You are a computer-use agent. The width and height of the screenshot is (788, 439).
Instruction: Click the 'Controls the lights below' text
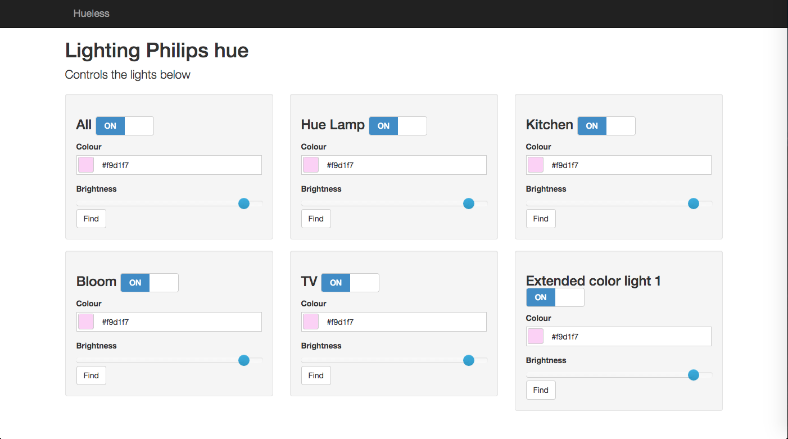[128, 75]
